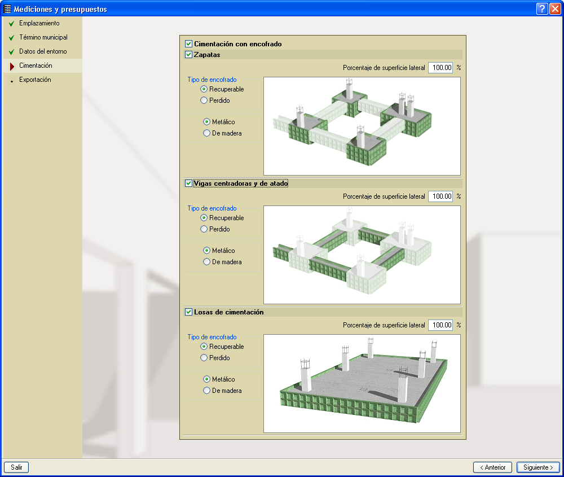Click the red arrow marker beside Cimentación
564x477 pixels.
pyautogui.click(x=12, y=66)
